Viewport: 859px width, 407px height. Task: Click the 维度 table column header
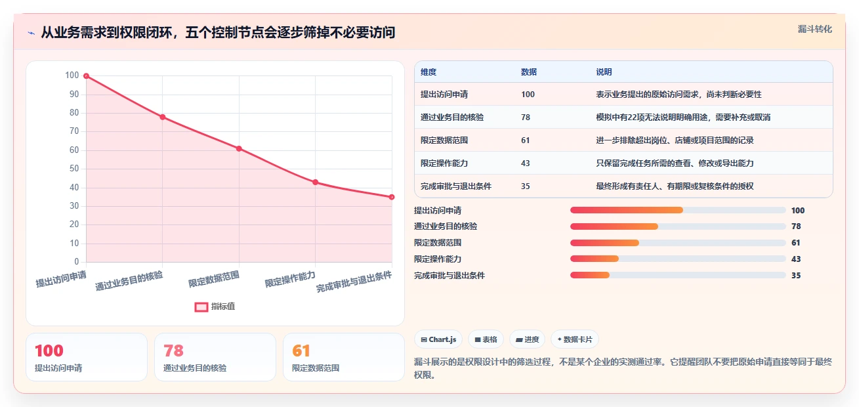429,72
